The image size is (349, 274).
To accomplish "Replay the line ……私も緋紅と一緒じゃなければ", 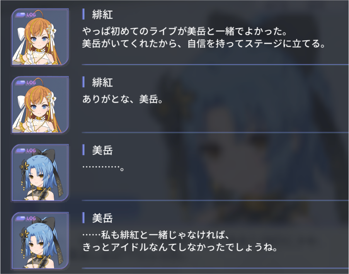I will pos(156,235).
